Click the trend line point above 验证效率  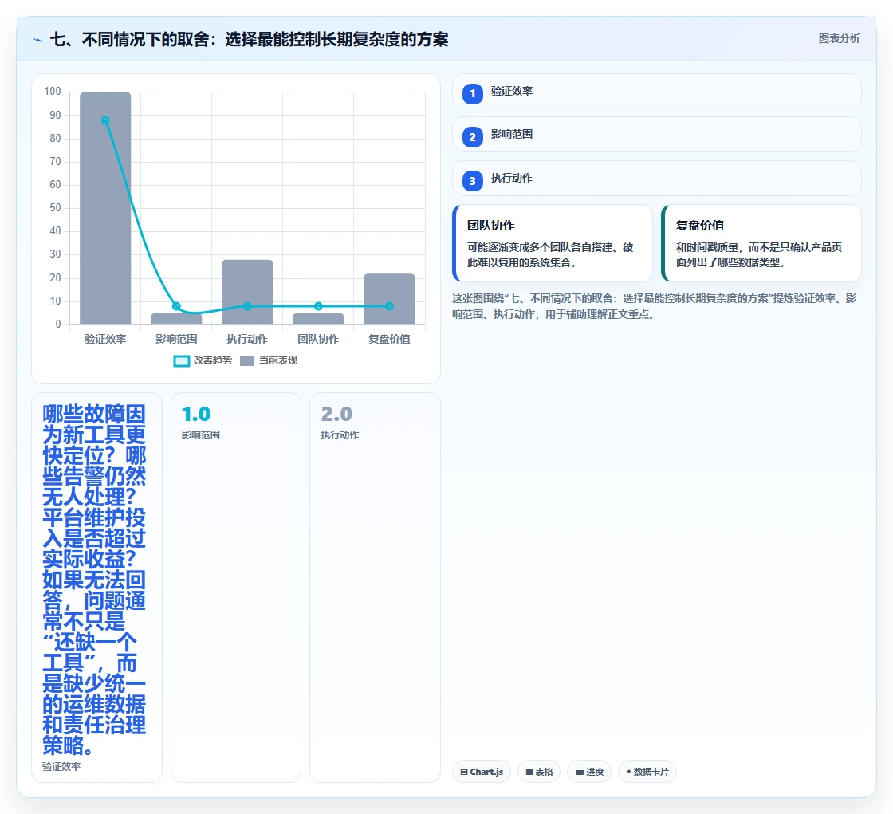coord(105,120)
